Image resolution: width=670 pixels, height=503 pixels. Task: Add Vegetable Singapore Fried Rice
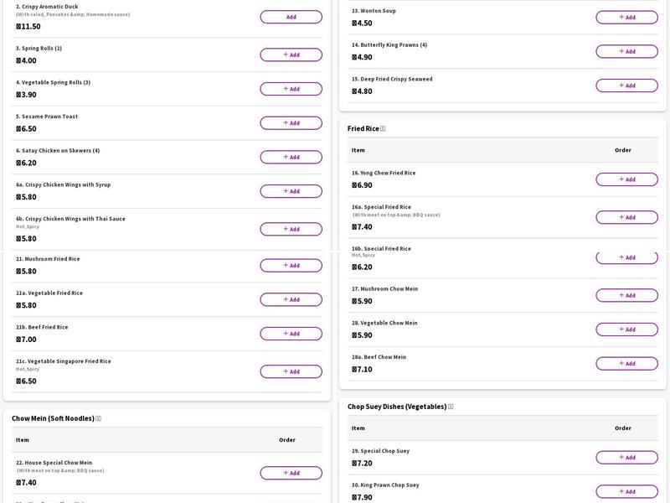(291, 371)
